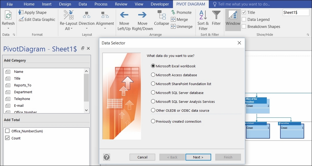Click the category list scroll-down arrow
This screenshot has height=166, width=312.
[86, 110]
